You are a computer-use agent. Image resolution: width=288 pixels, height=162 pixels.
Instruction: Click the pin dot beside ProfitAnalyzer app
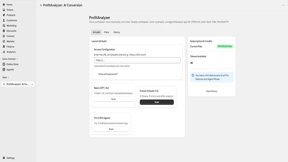32,84
